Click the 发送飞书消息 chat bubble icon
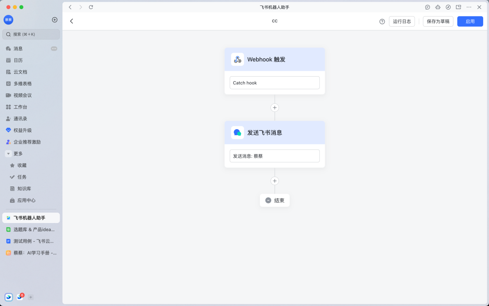Screen dimensions: 489x306 237,132
